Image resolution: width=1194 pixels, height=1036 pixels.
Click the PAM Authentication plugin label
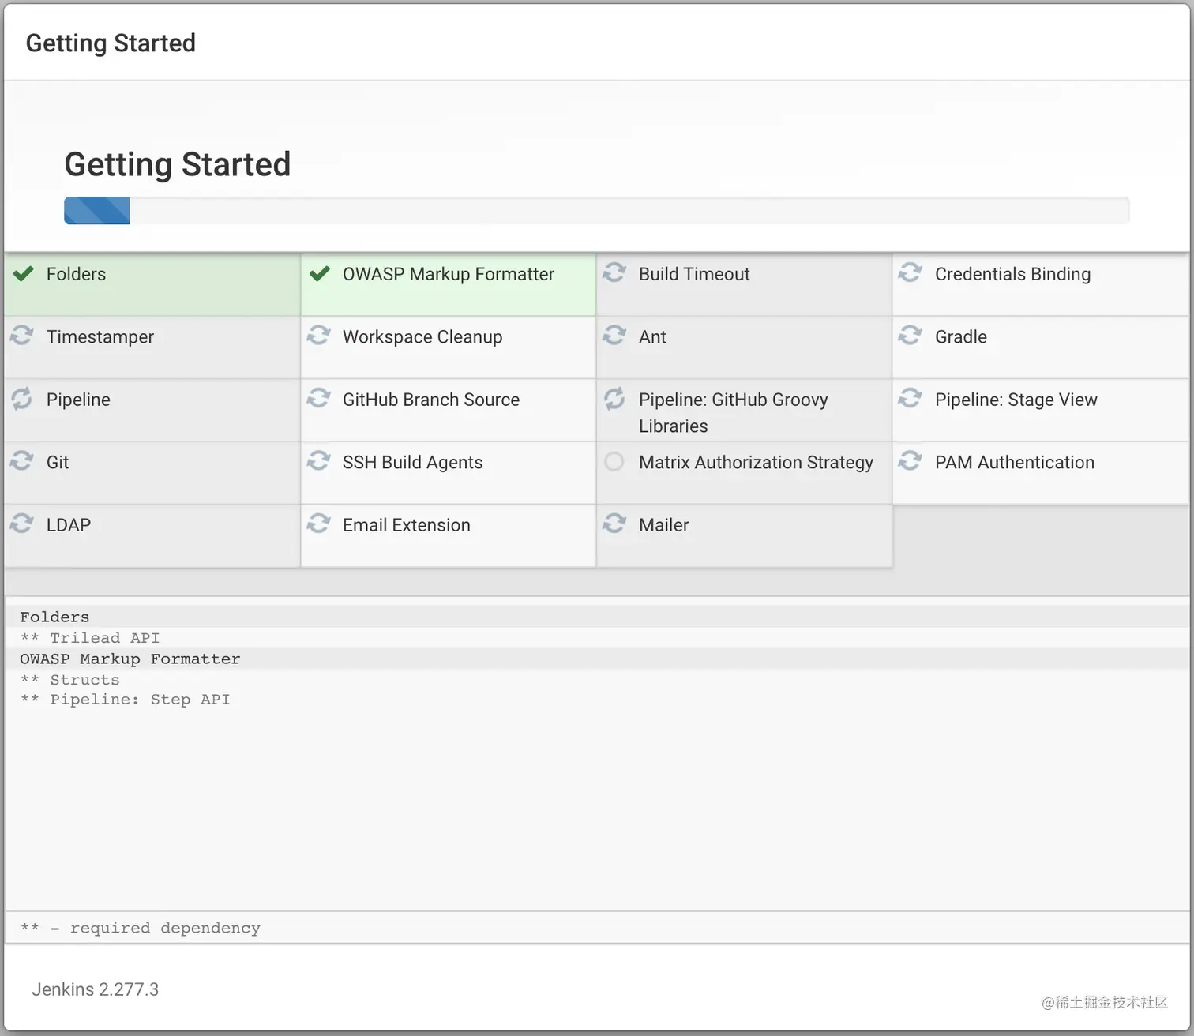pyautogui.click(x=1015, y=463)
